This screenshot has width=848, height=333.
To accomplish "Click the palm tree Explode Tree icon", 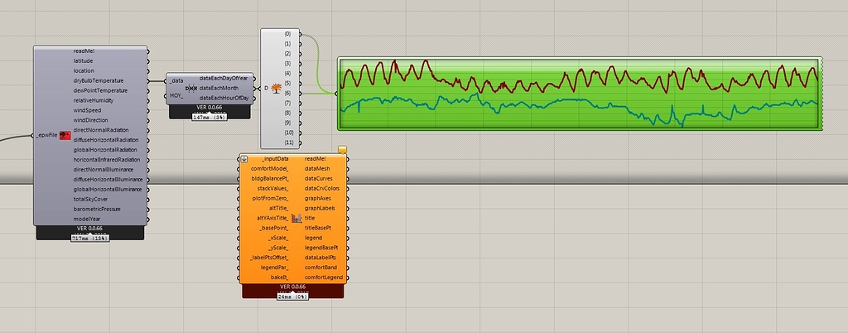I will click(x=276, y=88).
